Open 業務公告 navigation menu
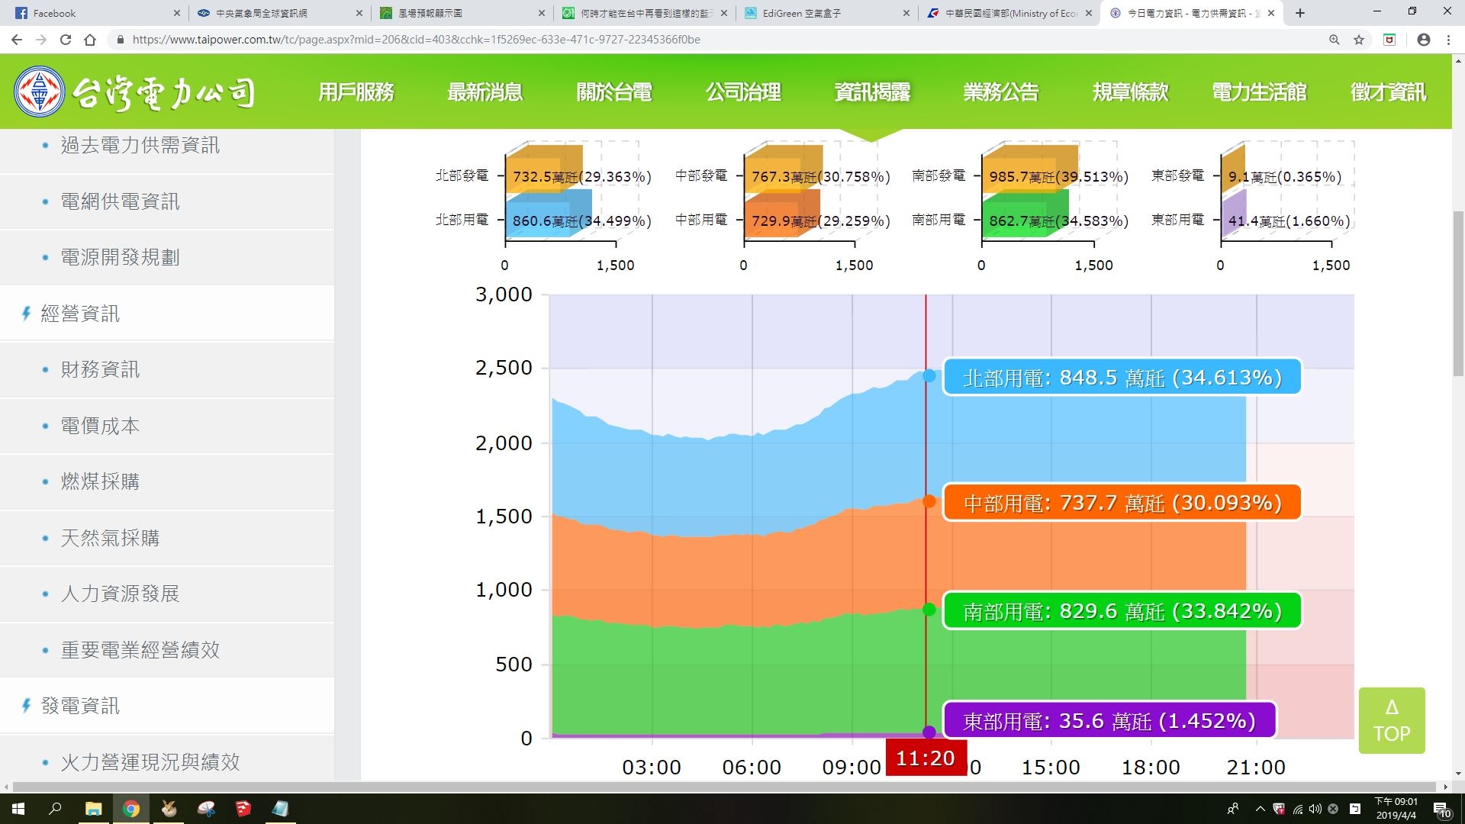Screen dimensions: 1465x824 (x=1001, y=92)
